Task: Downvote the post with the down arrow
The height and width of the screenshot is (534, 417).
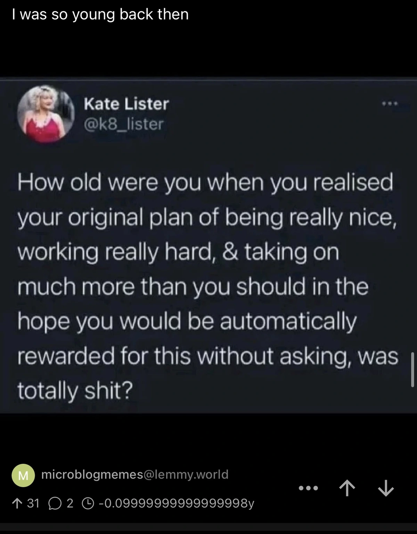Action: (386, 489)
